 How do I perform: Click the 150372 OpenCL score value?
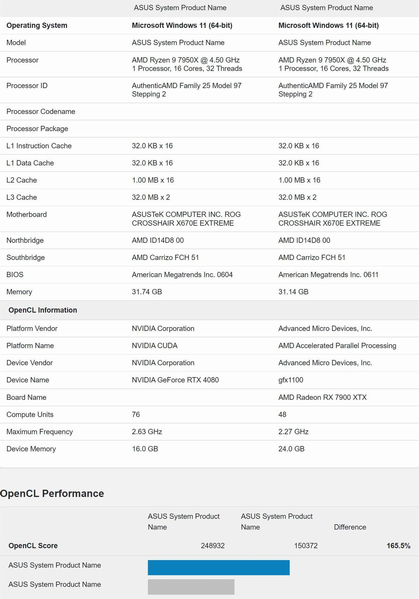point(306,546)
